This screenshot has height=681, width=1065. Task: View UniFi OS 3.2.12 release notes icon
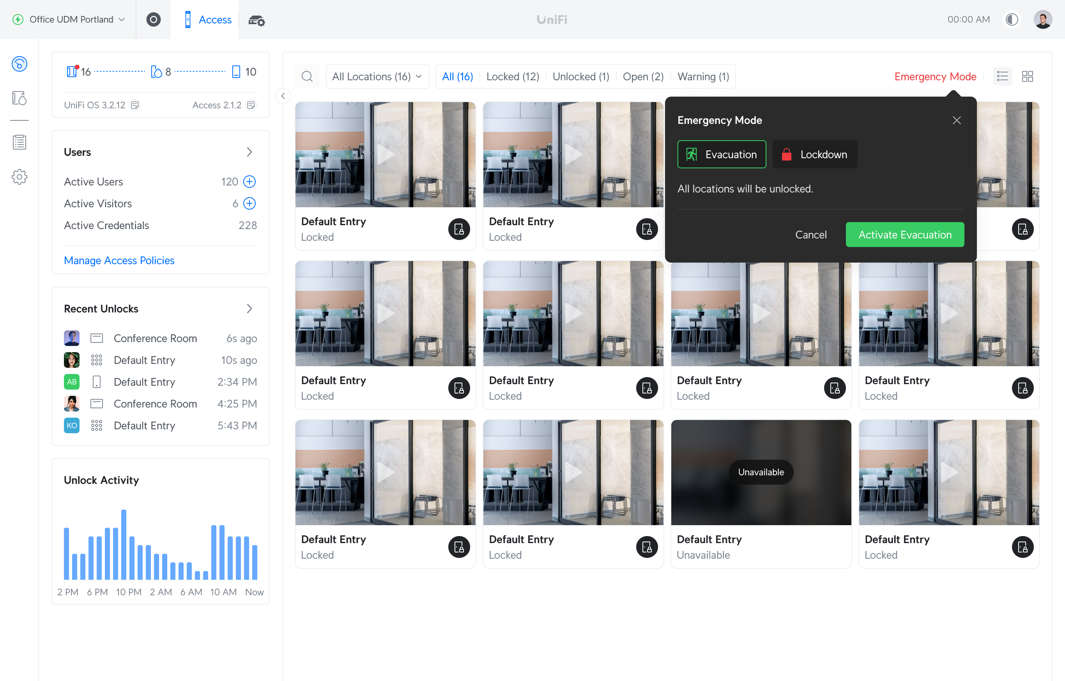pos(135,105)
